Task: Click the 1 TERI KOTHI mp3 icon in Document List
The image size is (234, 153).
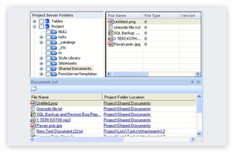Action: tap(33, 120)
